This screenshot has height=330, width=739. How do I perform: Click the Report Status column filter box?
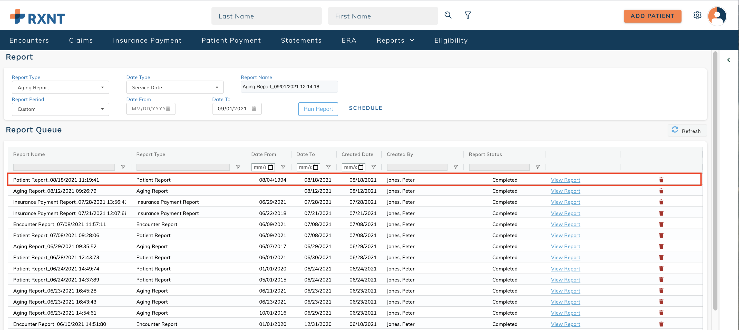[499, 167]
